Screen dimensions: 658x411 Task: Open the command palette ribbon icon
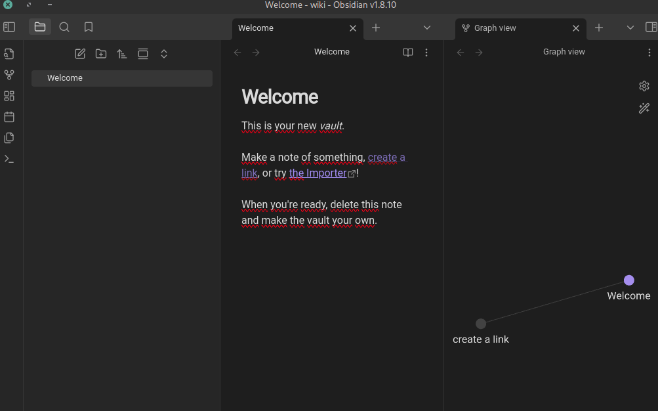[x=9, y=159]
